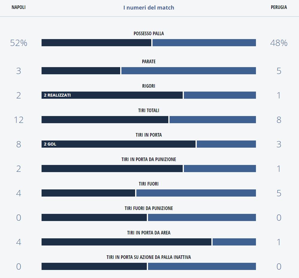Click Perugia's lighter segment of PARATE bar
This screenshot has height=278, width=299.
[188, 71]
